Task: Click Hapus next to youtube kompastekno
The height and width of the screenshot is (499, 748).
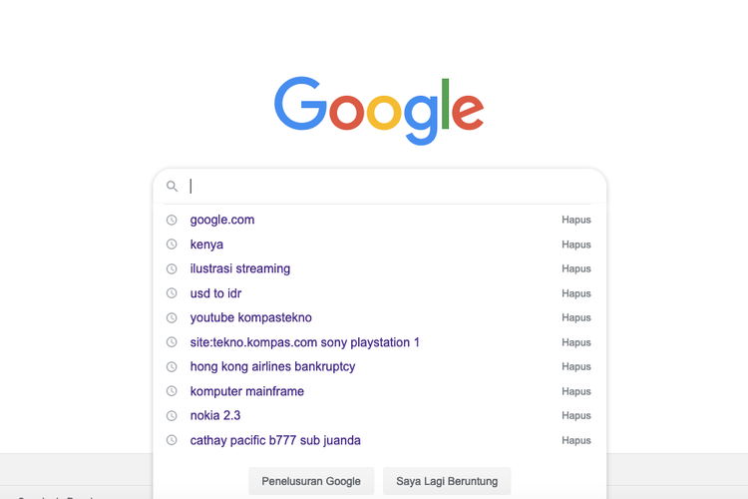Action: (x=575, y=317)
